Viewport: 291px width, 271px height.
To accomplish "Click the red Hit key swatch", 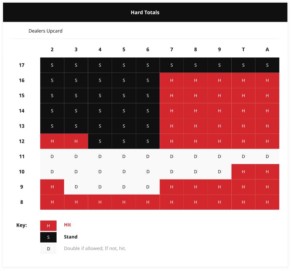I will tap(48, 225).
